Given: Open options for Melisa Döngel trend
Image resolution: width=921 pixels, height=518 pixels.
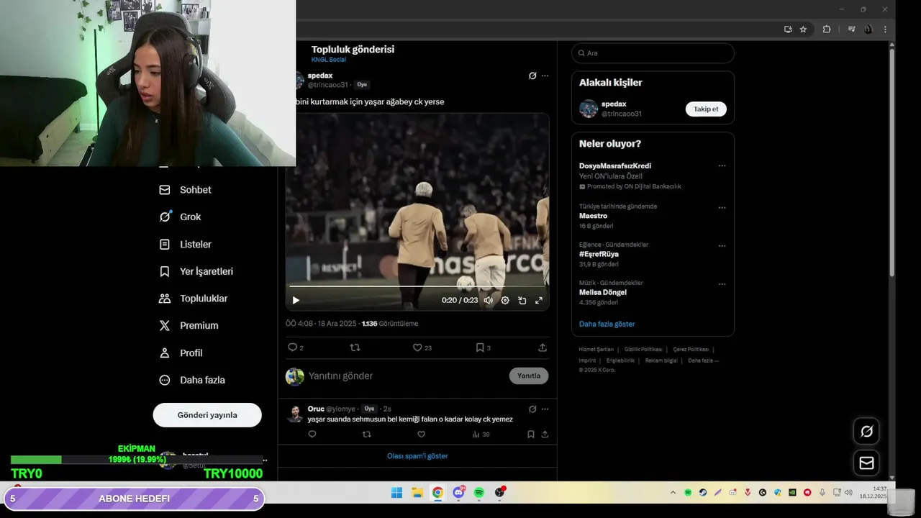Looking at the screenshot, I should click(722, 284).
